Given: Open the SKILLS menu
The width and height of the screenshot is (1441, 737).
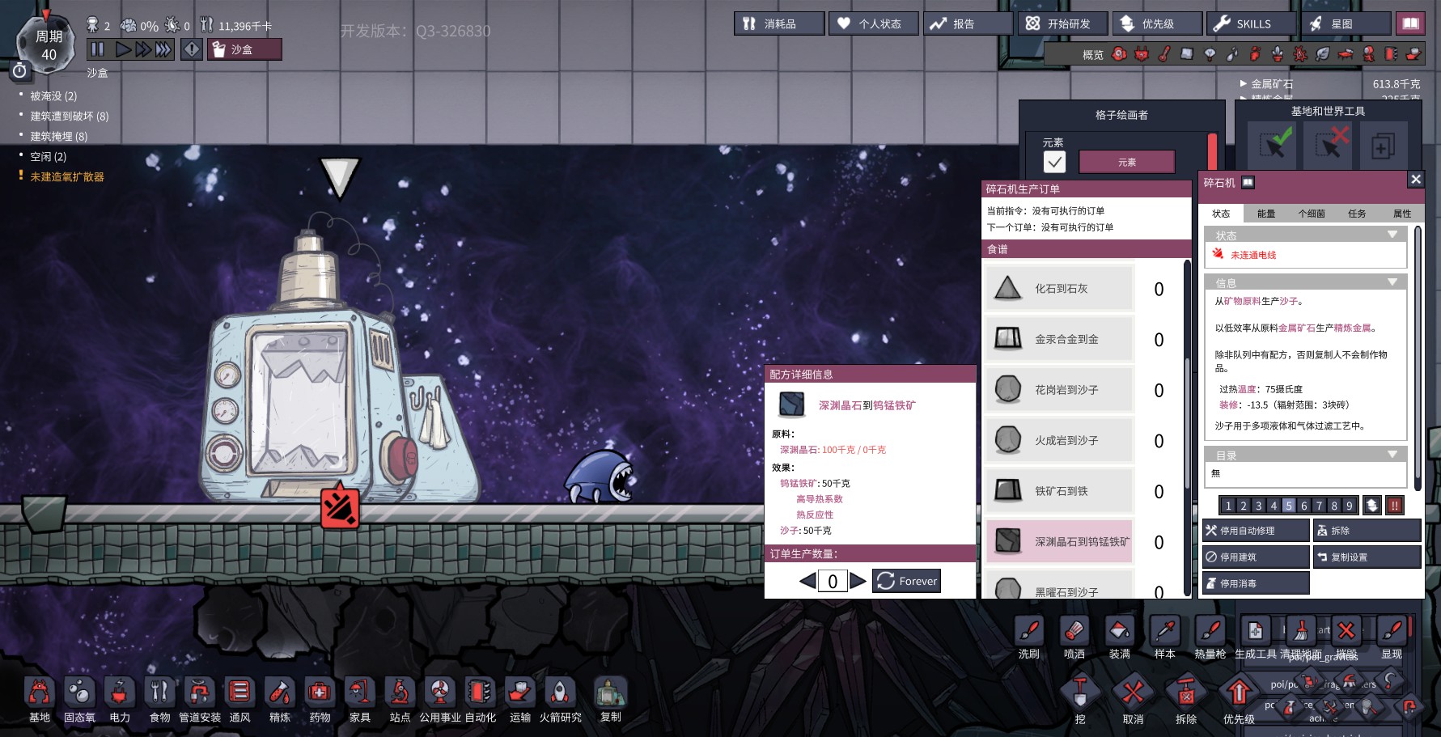Looking at the screenshot, I should click(x=1251, y=23).
